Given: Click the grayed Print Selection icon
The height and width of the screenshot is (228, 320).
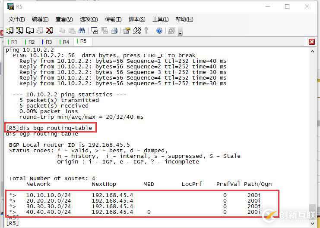Looking at the screenshot, I should pos(104,31).
